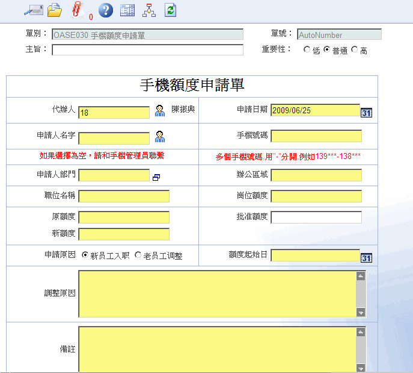Open the workflow diagram icon

[148, 10]
